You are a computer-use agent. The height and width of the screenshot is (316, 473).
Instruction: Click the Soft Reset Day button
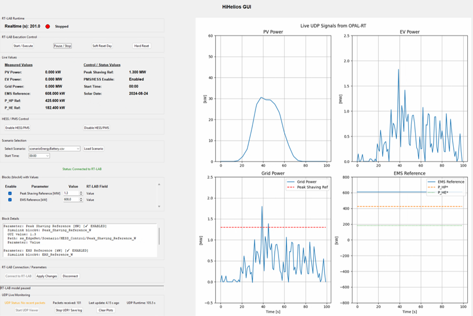click(x=102, y=46)
